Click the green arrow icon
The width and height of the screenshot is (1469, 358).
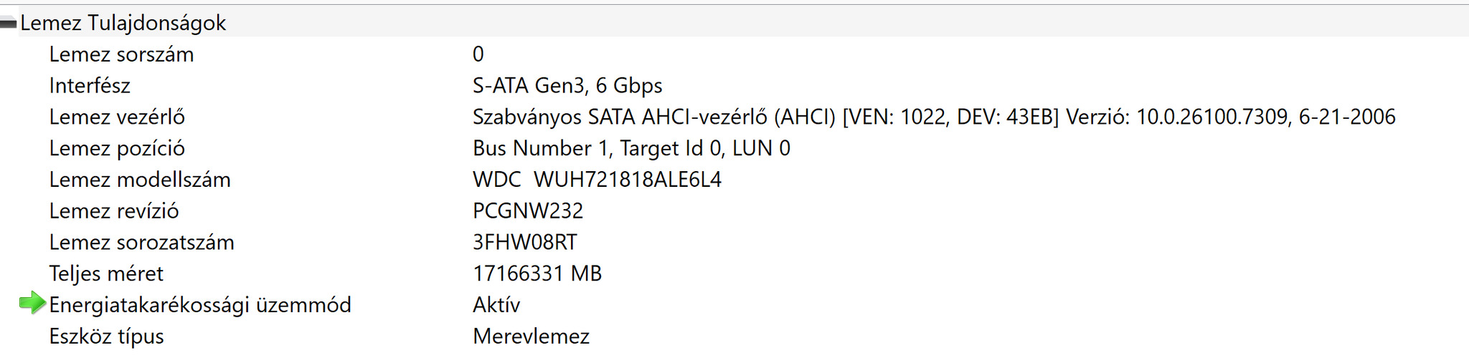pos(32,304)
